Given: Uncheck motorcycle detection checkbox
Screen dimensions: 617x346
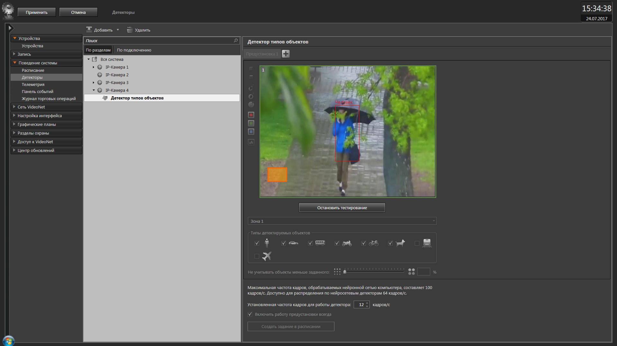Looking at the screenshot, I should (x=337, y=243).
